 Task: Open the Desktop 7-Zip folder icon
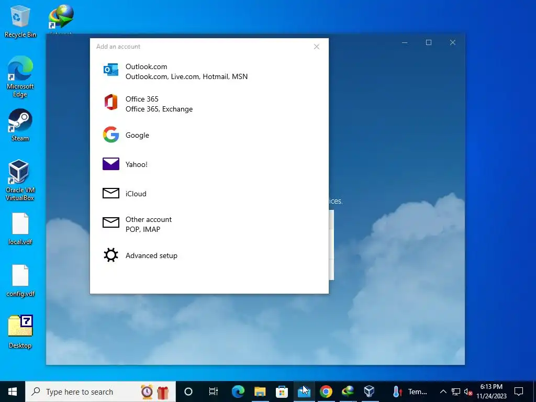(20, 331)
